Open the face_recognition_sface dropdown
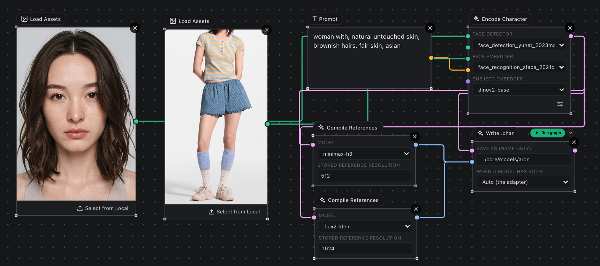Screen dimensions: 600x266 [x=519, y=67]
